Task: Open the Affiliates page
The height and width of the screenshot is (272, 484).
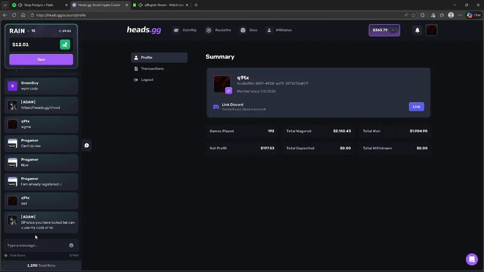Action: [x=279, y=30]
